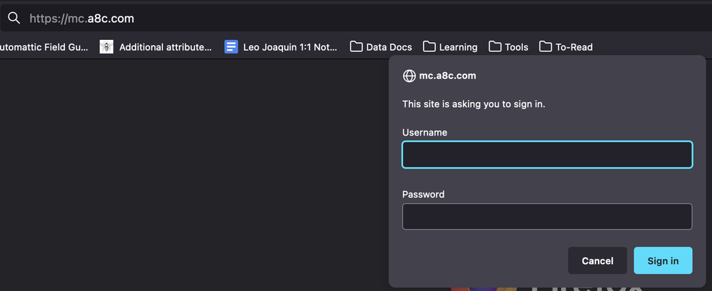Viewport: 712px width, 291px height.
Task: Open the Additional attributes bookmark text
Action: pos(166,47)
